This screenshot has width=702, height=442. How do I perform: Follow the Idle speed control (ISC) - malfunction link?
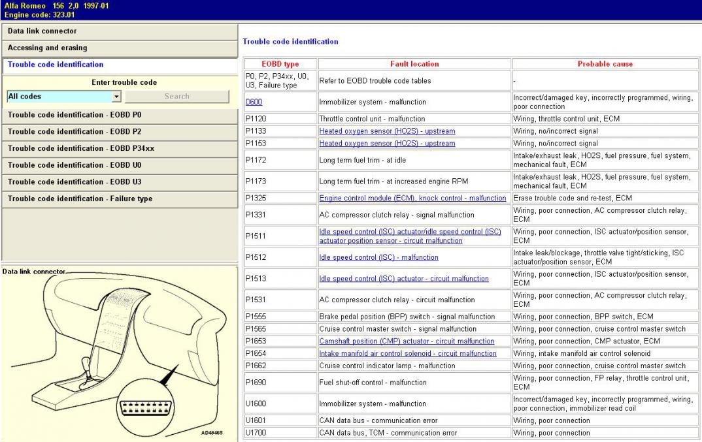[x=378, y=257]
